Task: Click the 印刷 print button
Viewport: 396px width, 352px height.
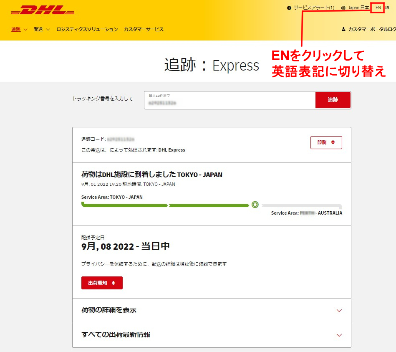Action: point(326,142)
